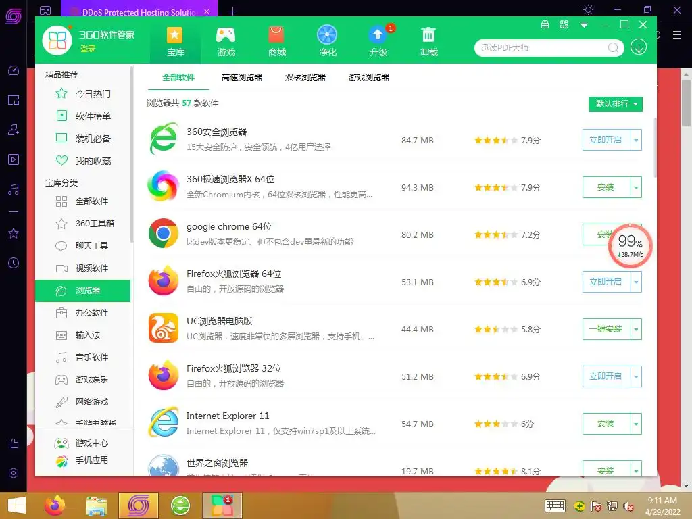Open a new tab in the background browser
The image size is (692, 519).
pyautogui.click(x=233, y=11)
